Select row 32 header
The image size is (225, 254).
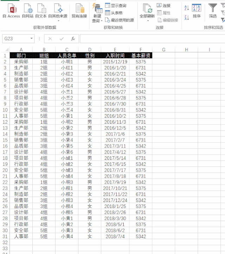point(5,242)
